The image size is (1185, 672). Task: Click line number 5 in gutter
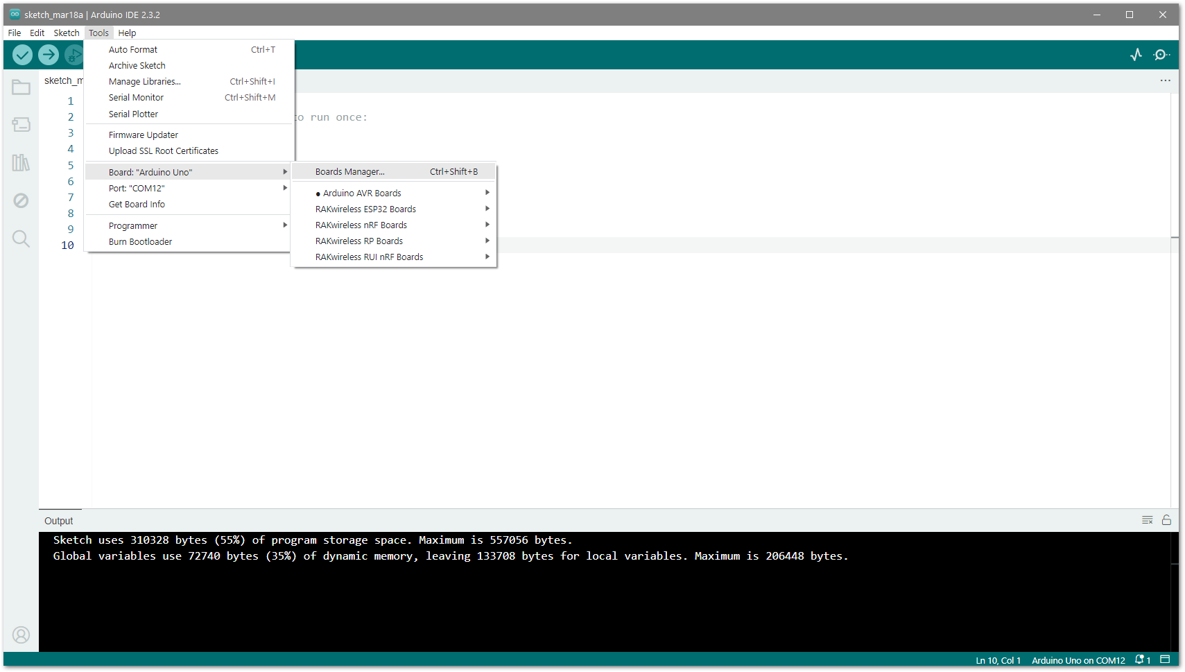click(70, 165)
